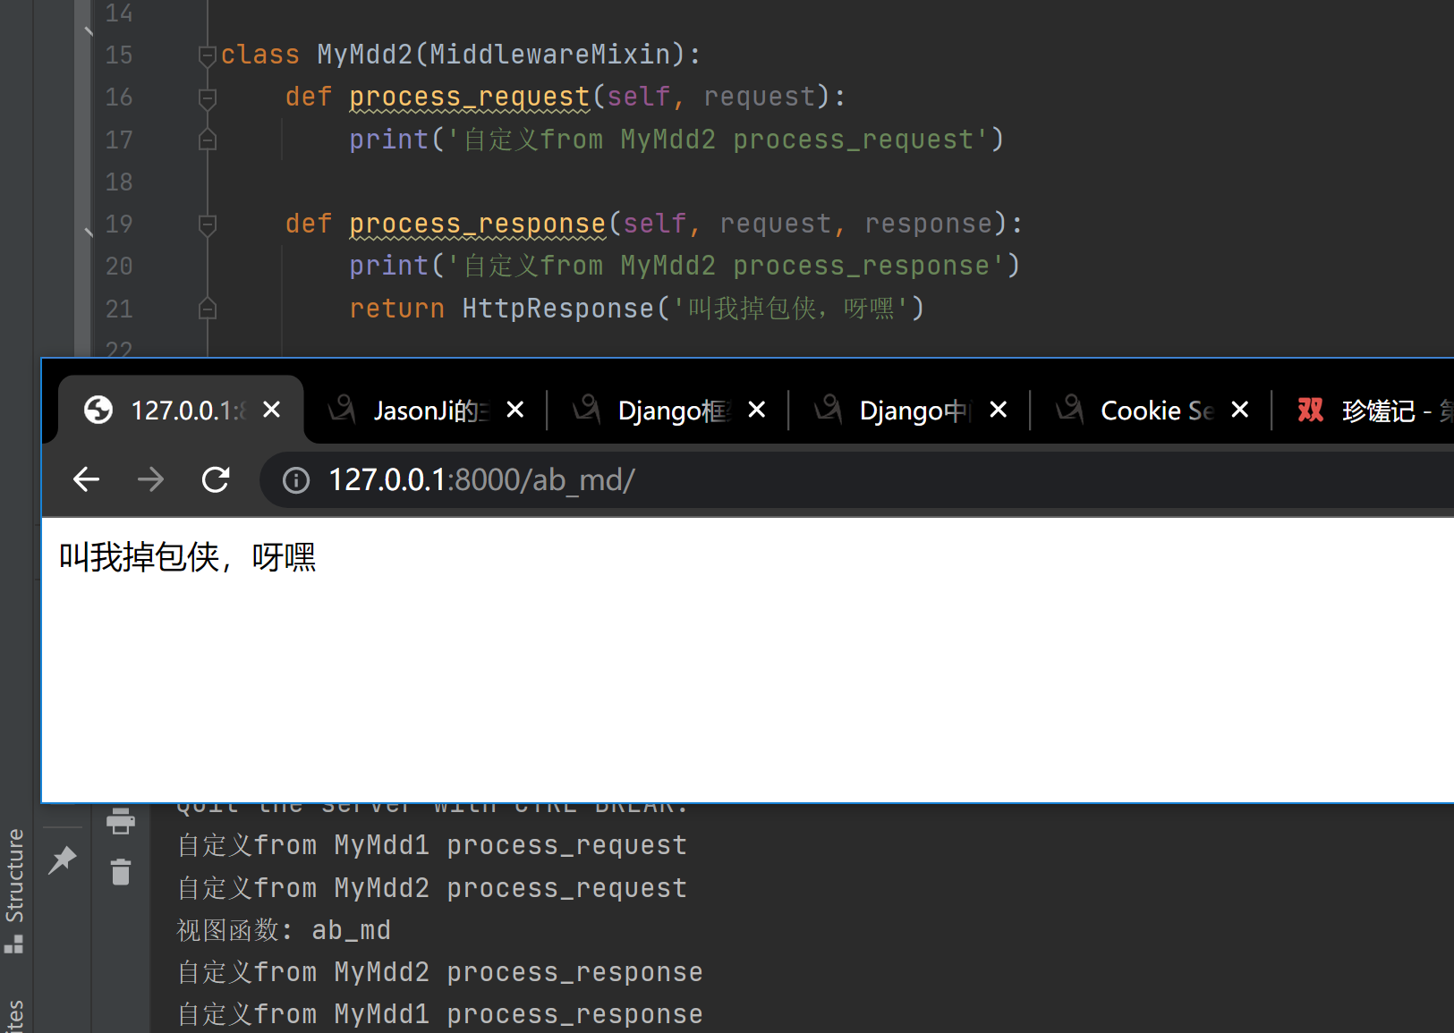Select the 127.0.0.1 browser tab
The width and height of the screenshot is (1454, 1033).
click(182, 411)
